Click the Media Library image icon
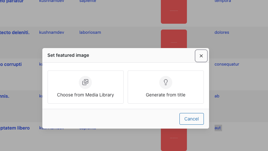This screenshot has height=151, width=268. (x=85, y=82)
